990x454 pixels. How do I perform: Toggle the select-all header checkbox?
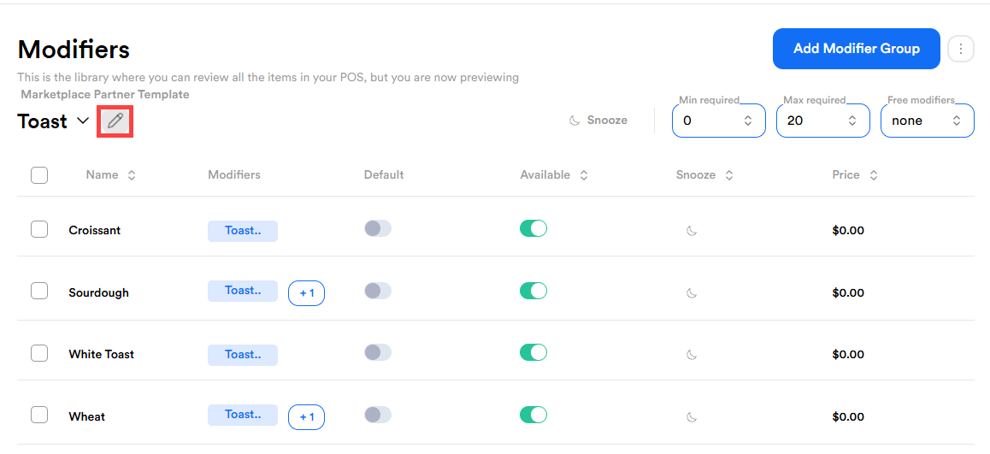pyautogui.click(x=39, y=175)
